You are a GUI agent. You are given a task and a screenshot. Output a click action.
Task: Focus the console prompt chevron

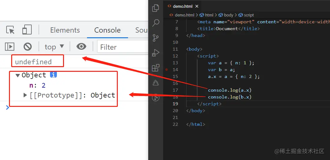[7, 107]
